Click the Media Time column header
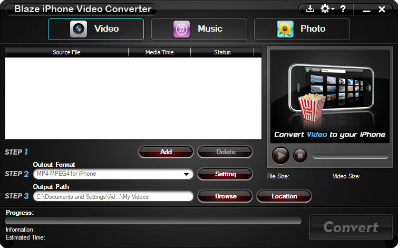The height and width of the screenshot is (248, 398). pyautogui.click(x=159, y=52)
